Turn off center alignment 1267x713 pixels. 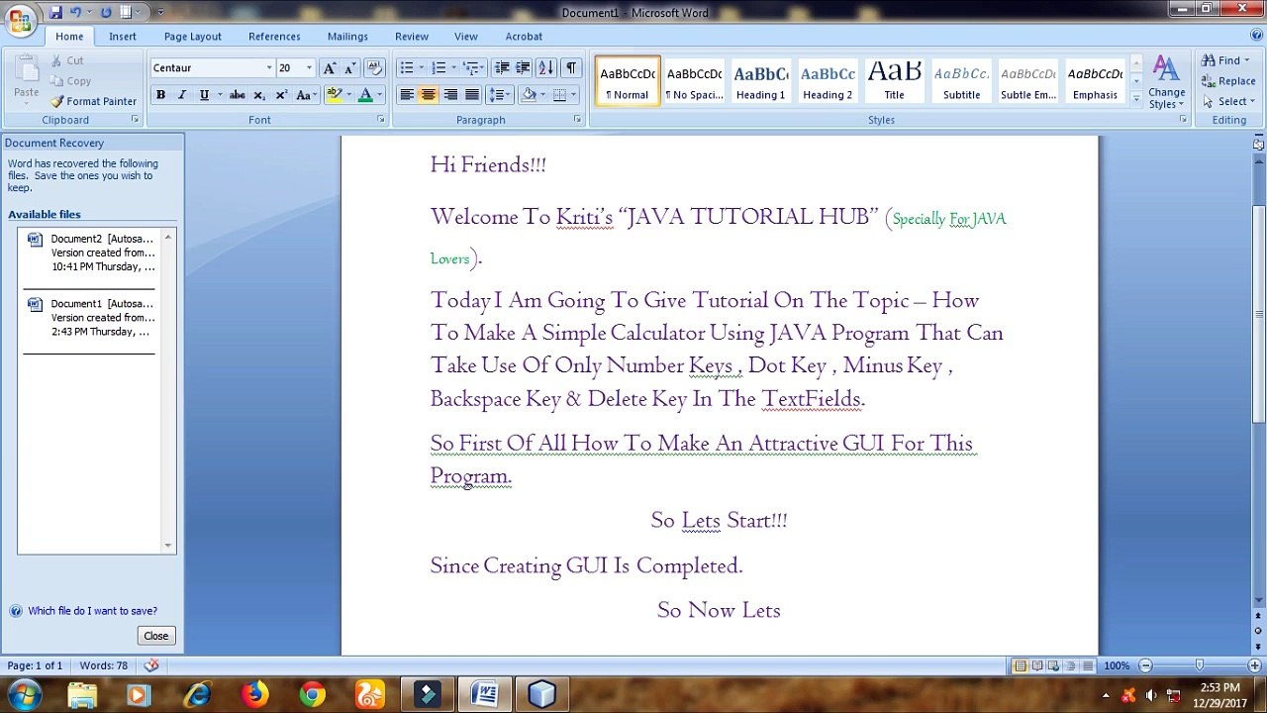pyautogui.click(x=429, y=95)
